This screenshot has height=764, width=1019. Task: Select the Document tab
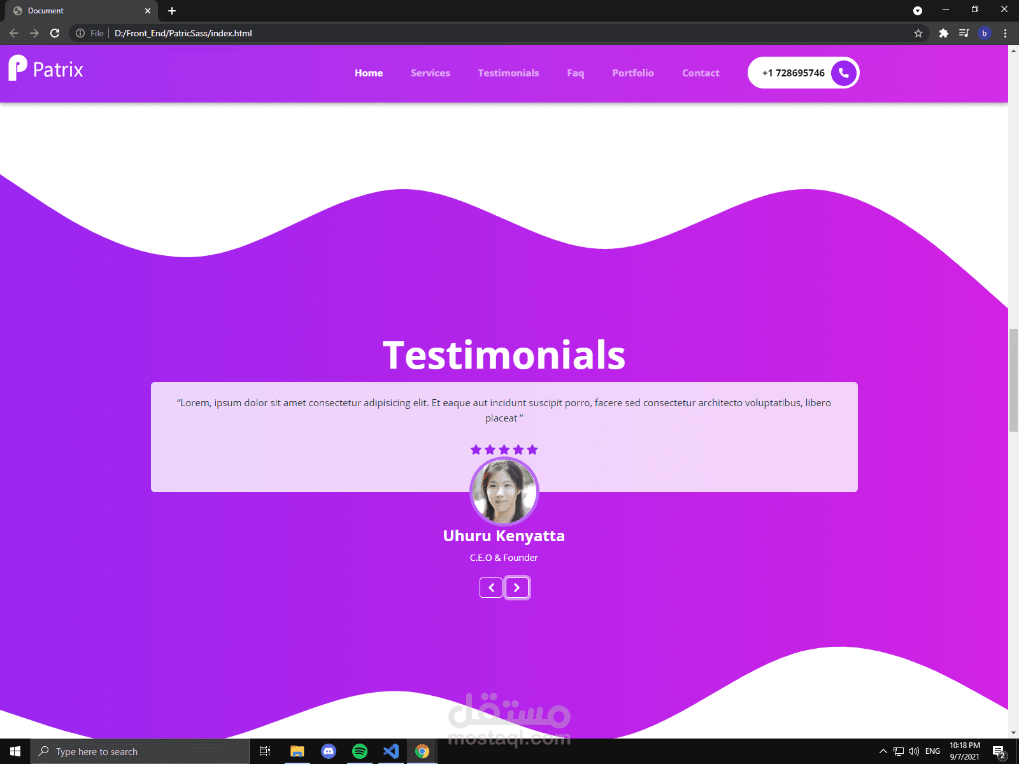click(x=82, y=11)
